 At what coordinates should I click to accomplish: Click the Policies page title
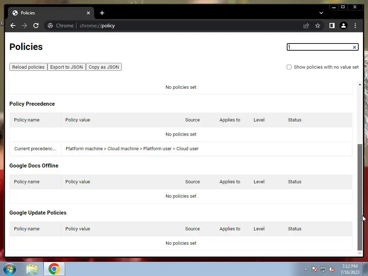[x=26, y=47]
